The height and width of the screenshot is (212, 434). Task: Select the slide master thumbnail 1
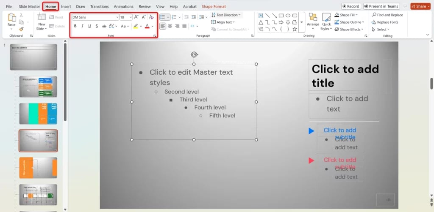point(33,57)
